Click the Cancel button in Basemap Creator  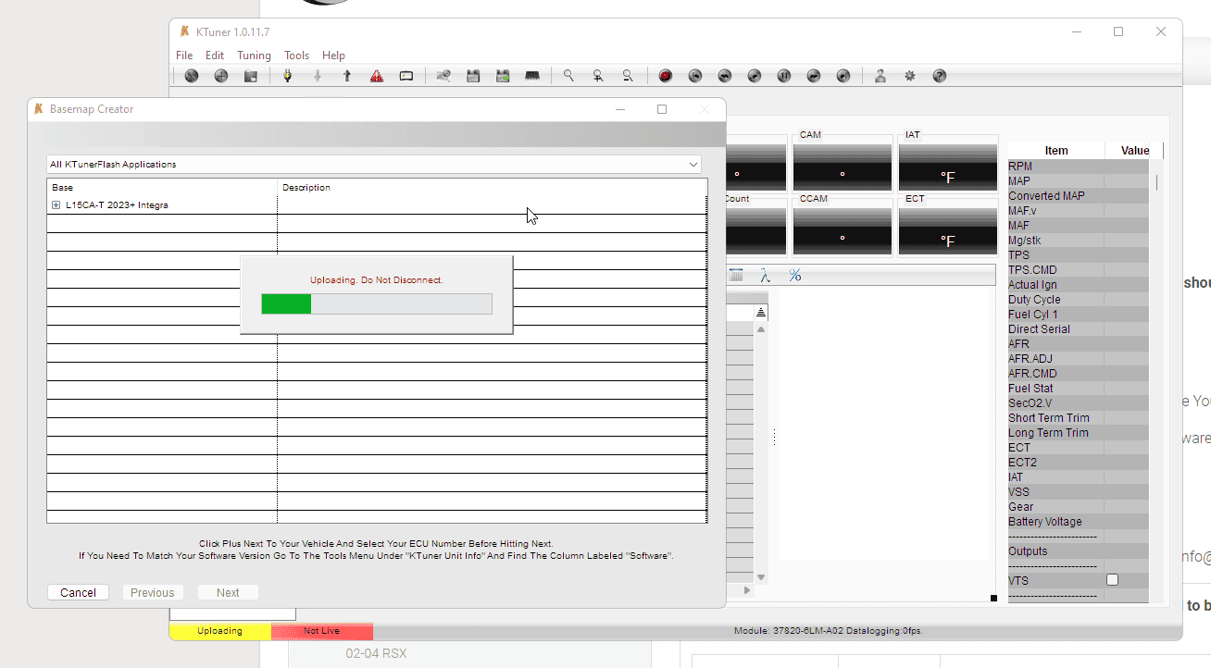pos(78,592)
